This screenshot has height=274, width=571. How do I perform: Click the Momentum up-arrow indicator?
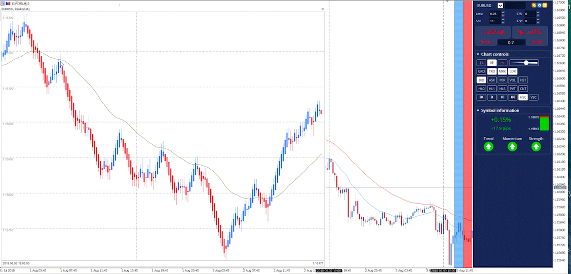point(512,147)
